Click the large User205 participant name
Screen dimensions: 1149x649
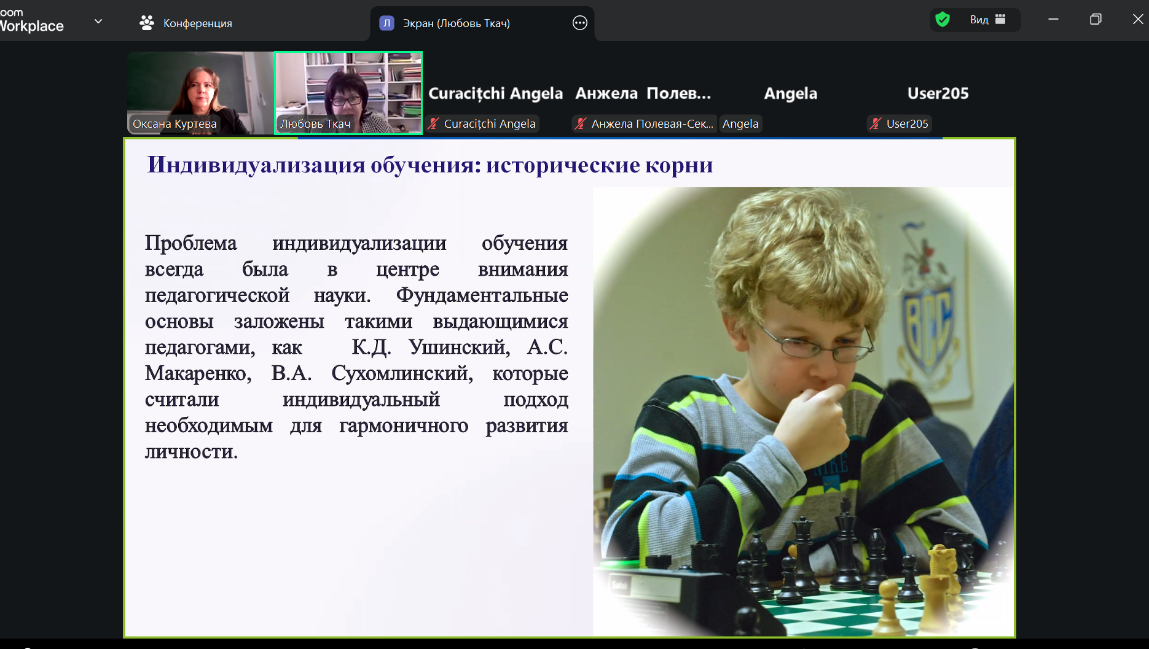938,93
